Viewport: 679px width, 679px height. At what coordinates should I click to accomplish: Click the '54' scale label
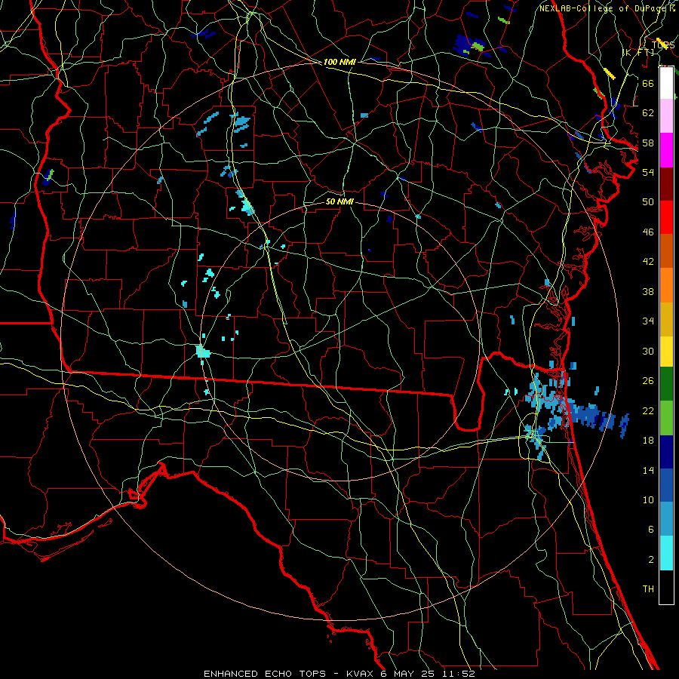point(648,172)
